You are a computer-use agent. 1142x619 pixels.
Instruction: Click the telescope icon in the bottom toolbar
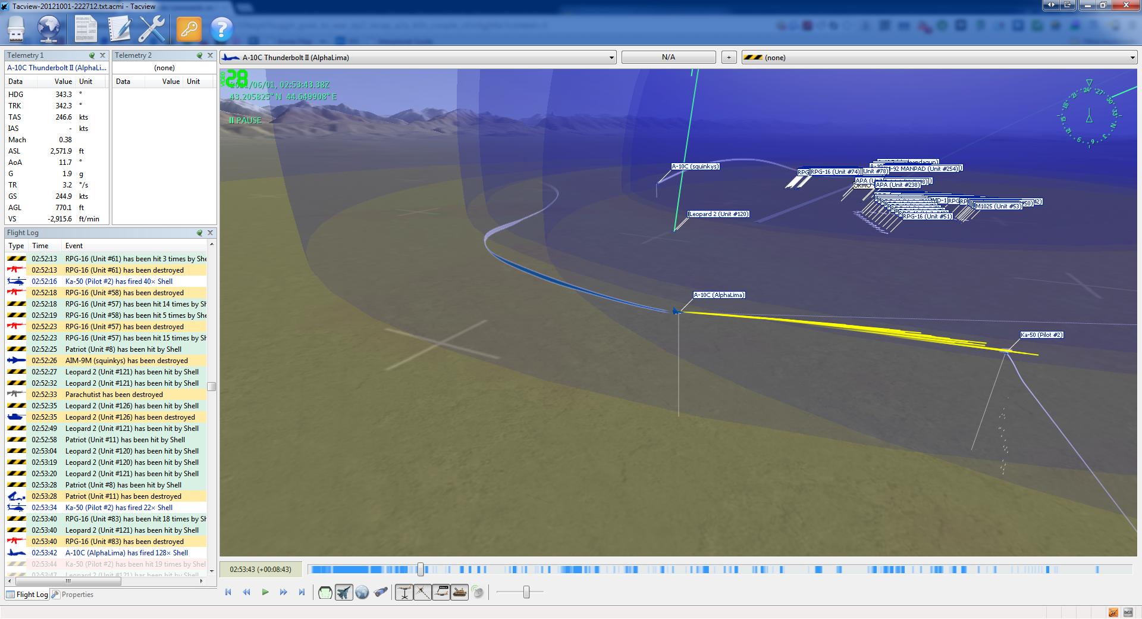tap(381, 592)
